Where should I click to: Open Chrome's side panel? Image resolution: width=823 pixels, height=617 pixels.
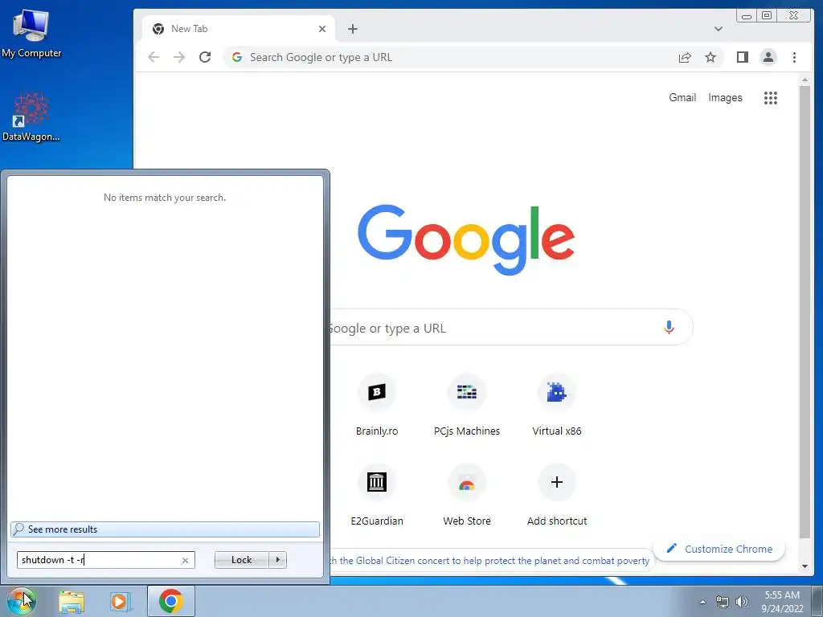pyautogui.click(x=742, y=57)
